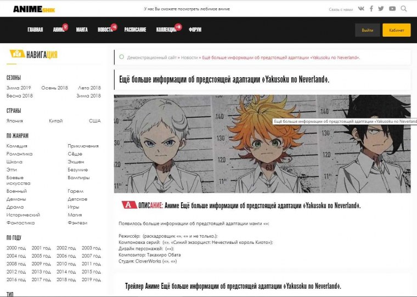Image resolution: width=417 pixels, height=297 pixels.
Task: Open the АНИМЕ menu item
Action: [59, 30]
